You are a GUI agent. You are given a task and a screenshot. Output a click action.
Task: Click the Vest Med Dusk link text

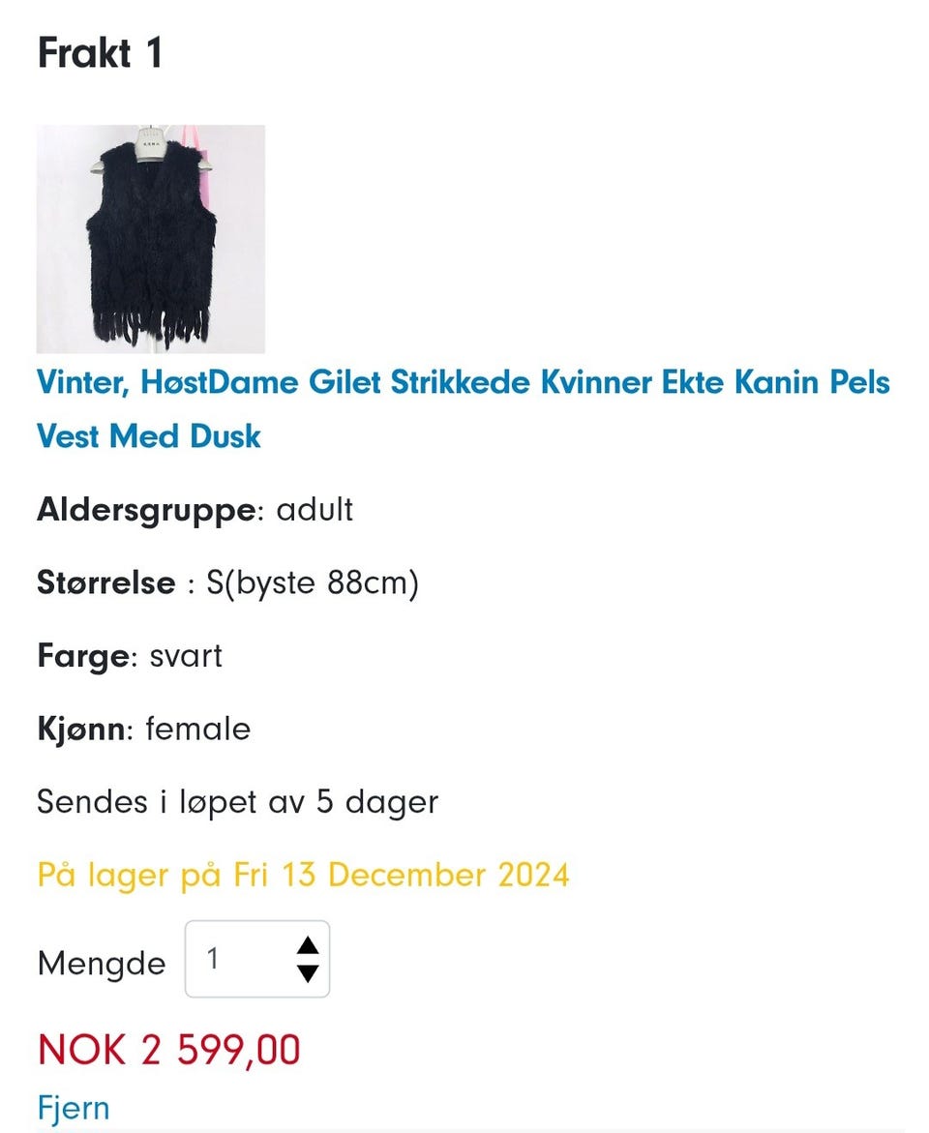[x=149, y=436]
